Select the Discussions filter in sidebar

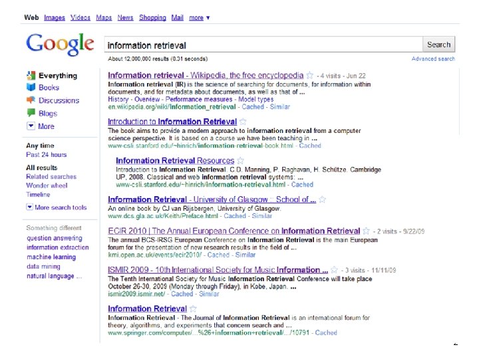point(59,100)
